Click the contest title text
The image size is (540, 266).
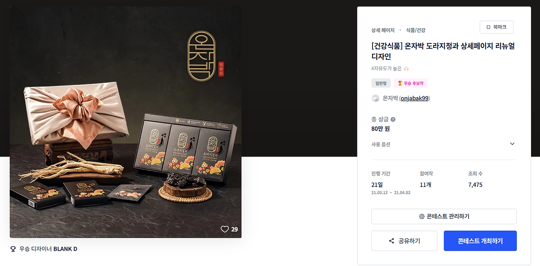443,51
